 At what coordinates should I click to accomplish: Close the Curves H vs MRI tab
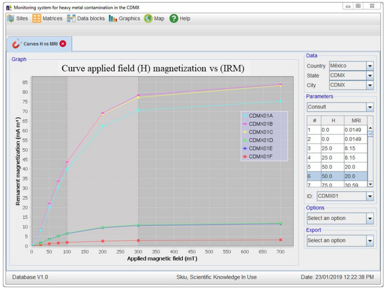63,44
